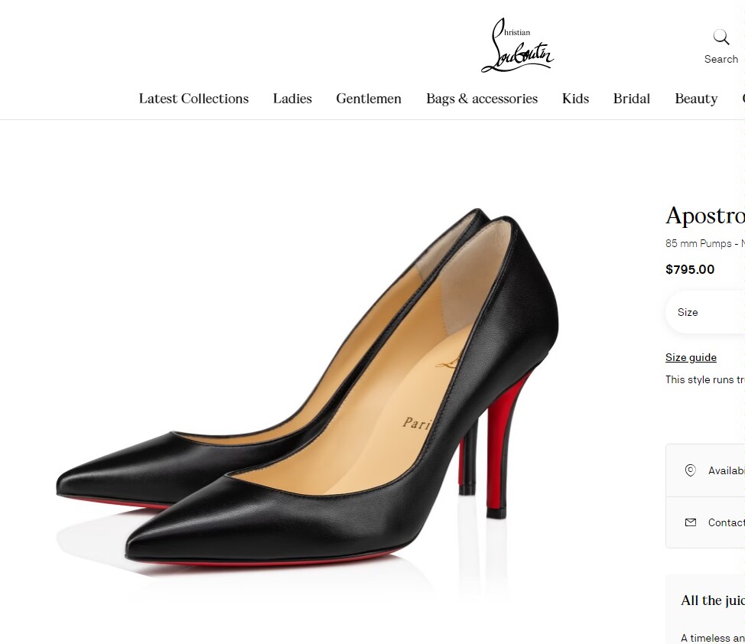Open the Beauty menu item
Screen dimensions: 745x644
click(696, 99)
